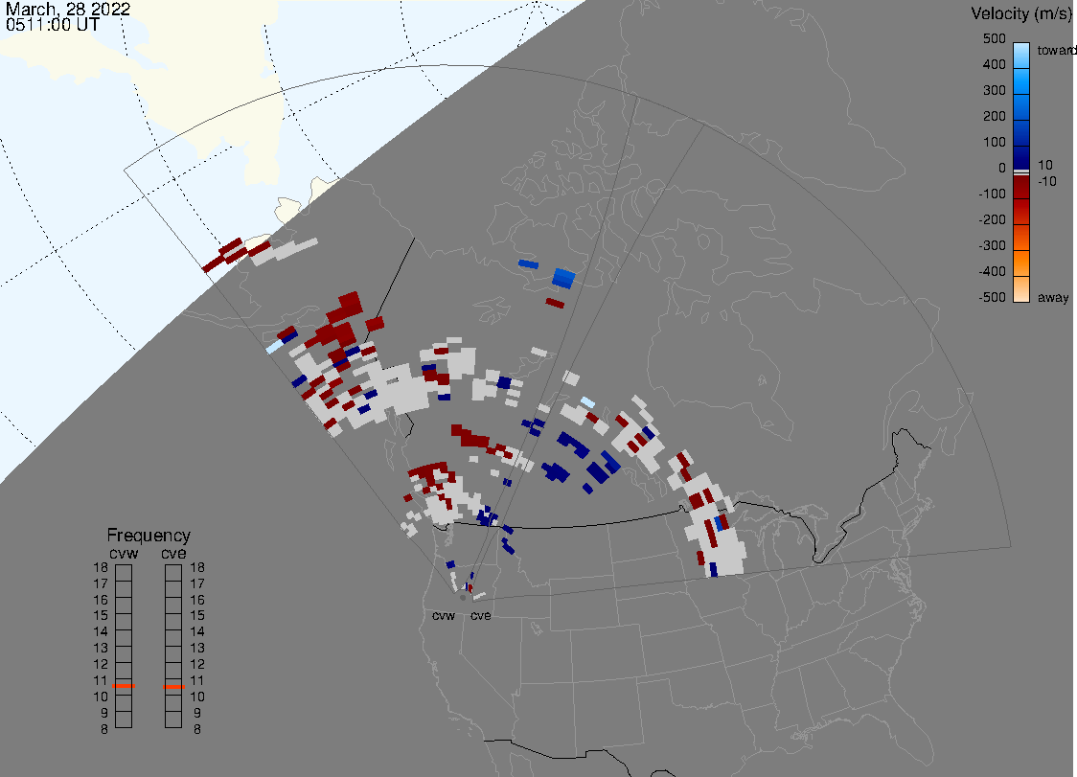
Task: Select the 100 velocity tick label
Action: click(994, 142)
